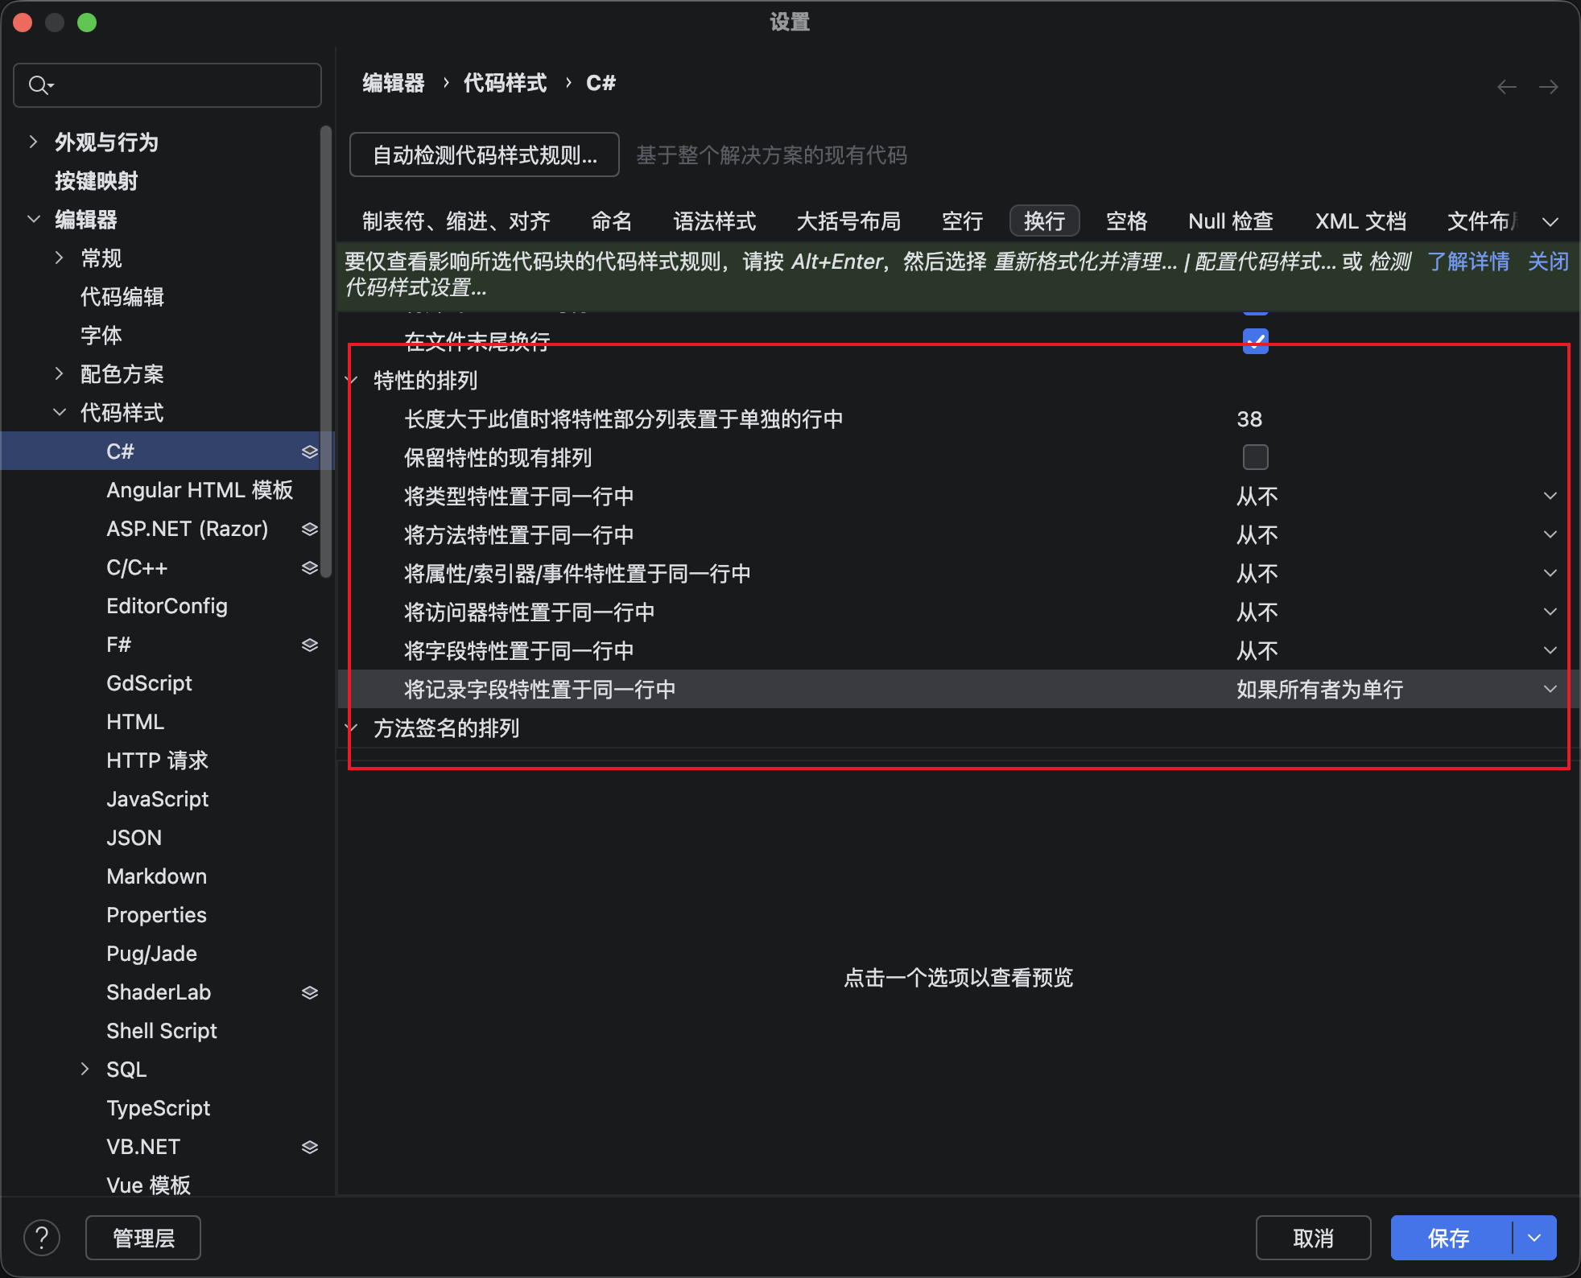Expand the 方法签名的排列 section

[352, 728]
